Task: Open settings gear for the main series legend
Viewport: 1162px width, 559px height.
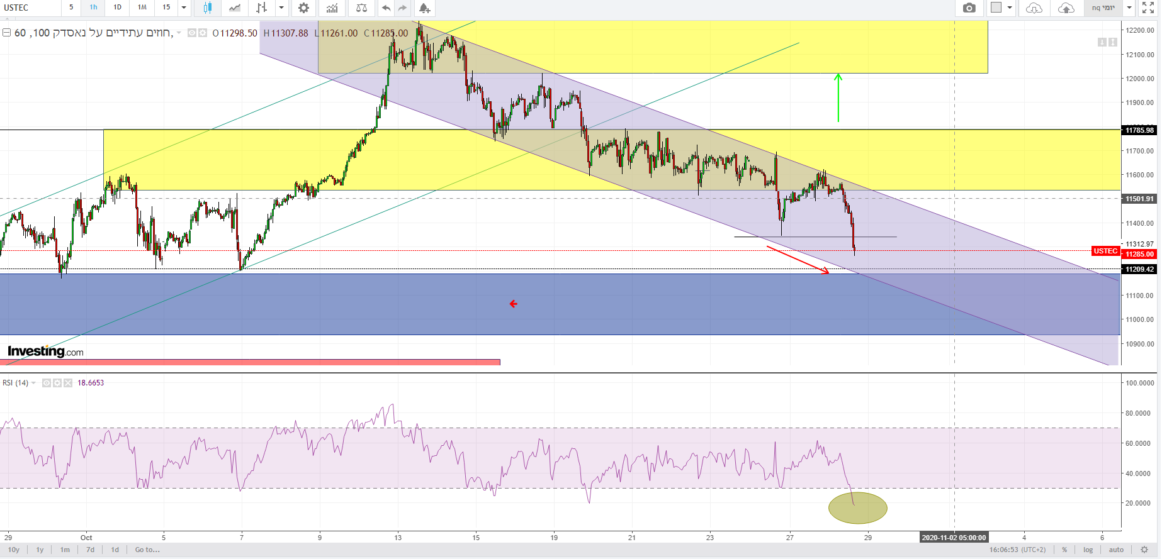Action: coord(203,33)
